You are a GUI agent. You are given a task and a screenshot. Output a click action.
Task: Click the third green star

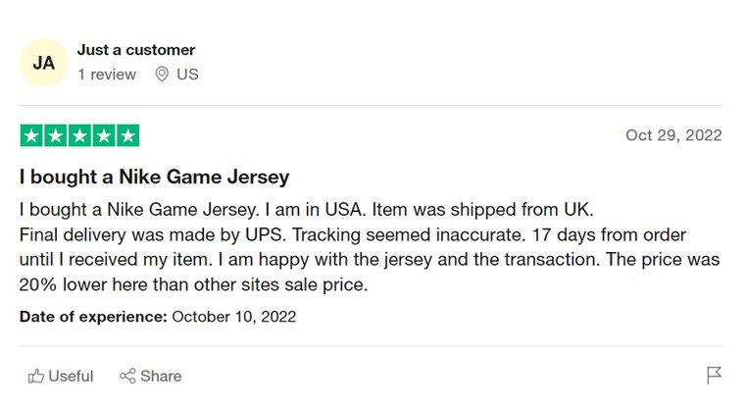pyautogui.click(x=79, y=135)
